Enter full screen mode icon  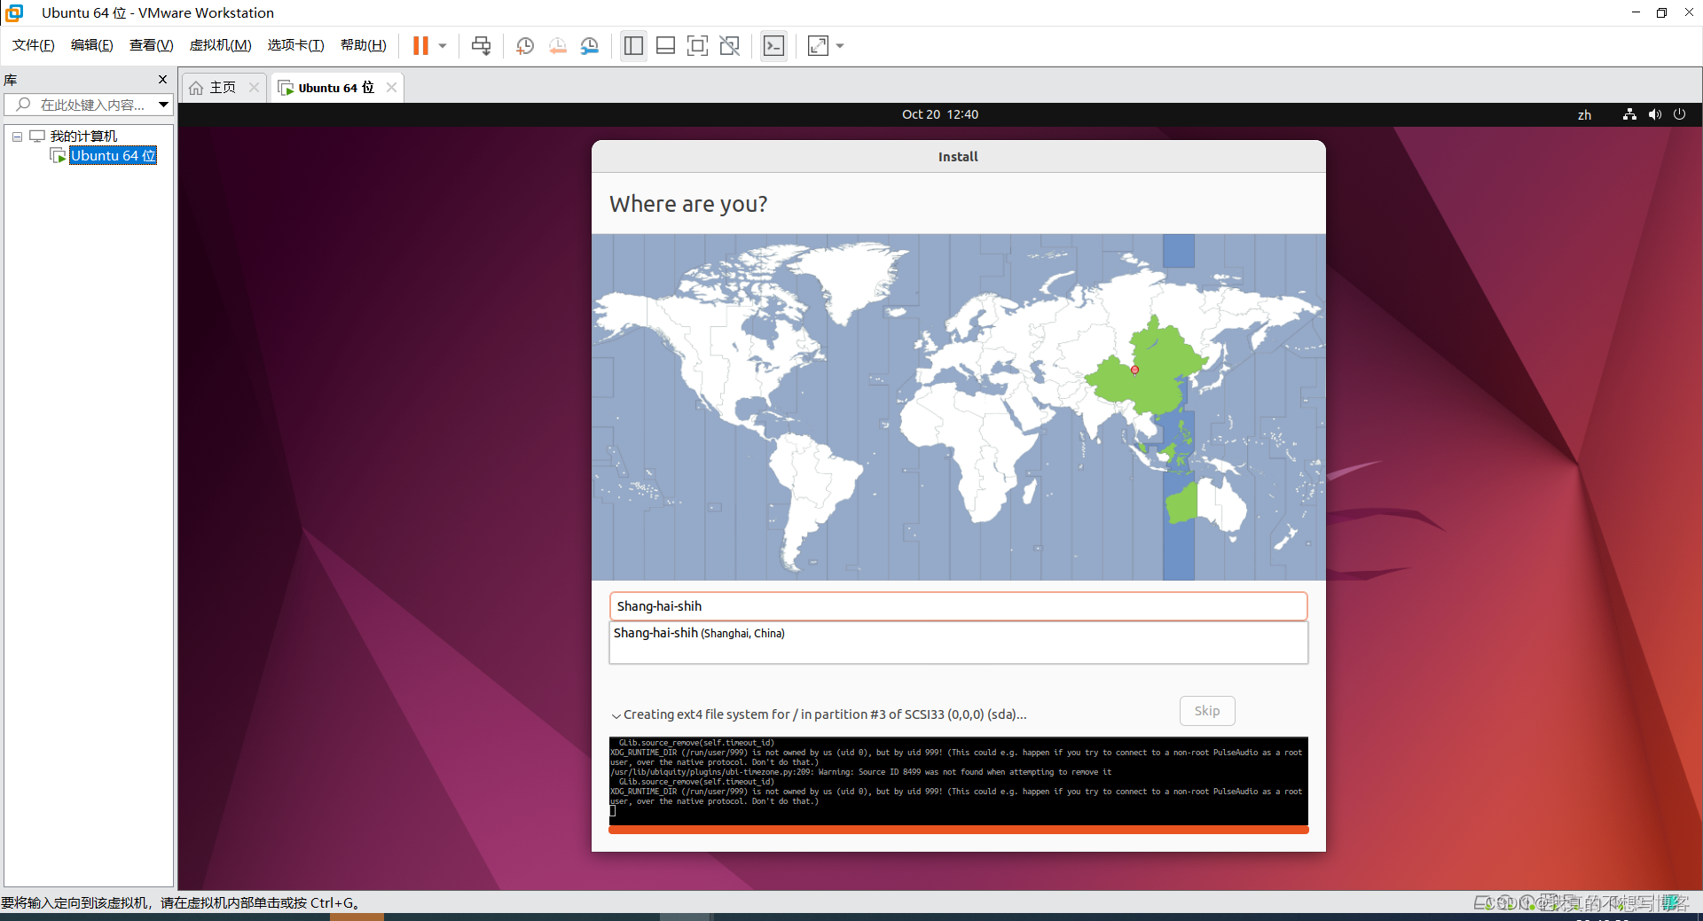point(698,45)
